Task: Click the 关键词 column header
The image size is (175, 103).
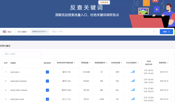Action: (x=13, y=63)
